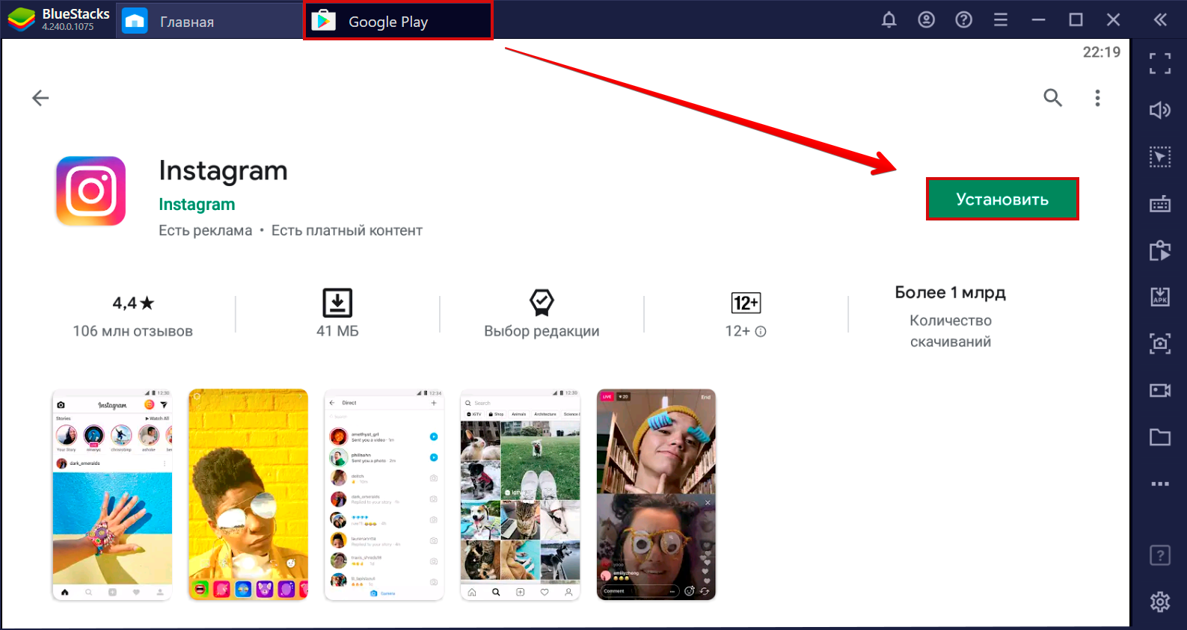Click the 4,4 star rating stat
1187x630 pixels.
(x=133, y=303)
